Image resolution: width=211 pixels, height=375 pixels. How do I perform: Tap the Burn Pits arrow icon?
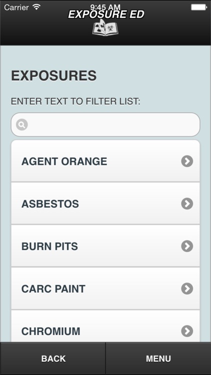click(x=187, y=246)
